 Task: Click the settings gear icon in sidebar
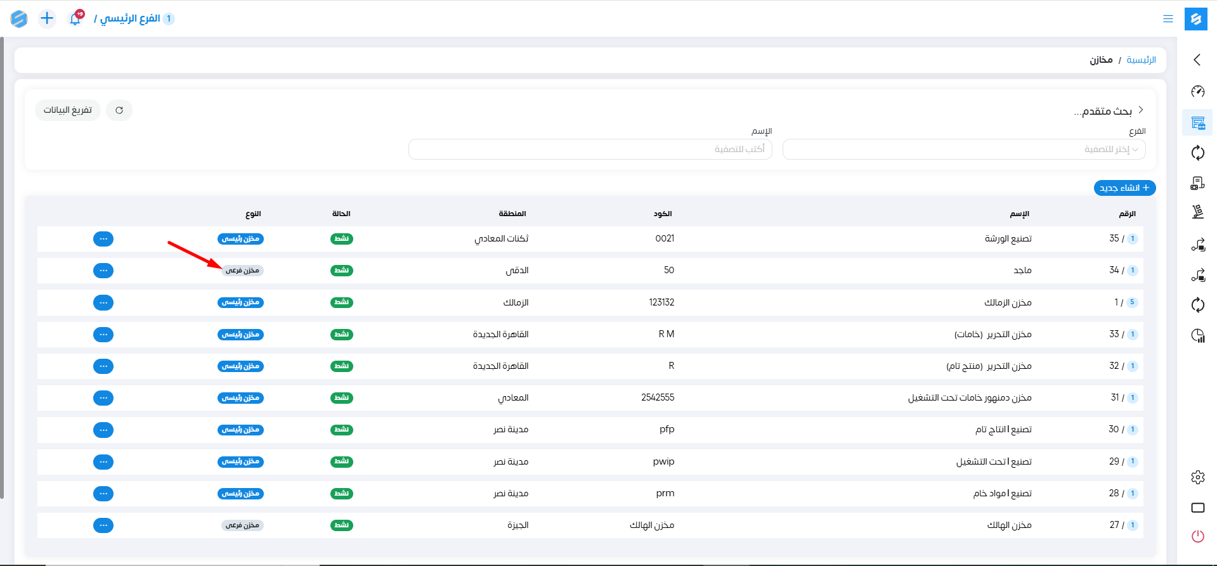[1197, 477]
